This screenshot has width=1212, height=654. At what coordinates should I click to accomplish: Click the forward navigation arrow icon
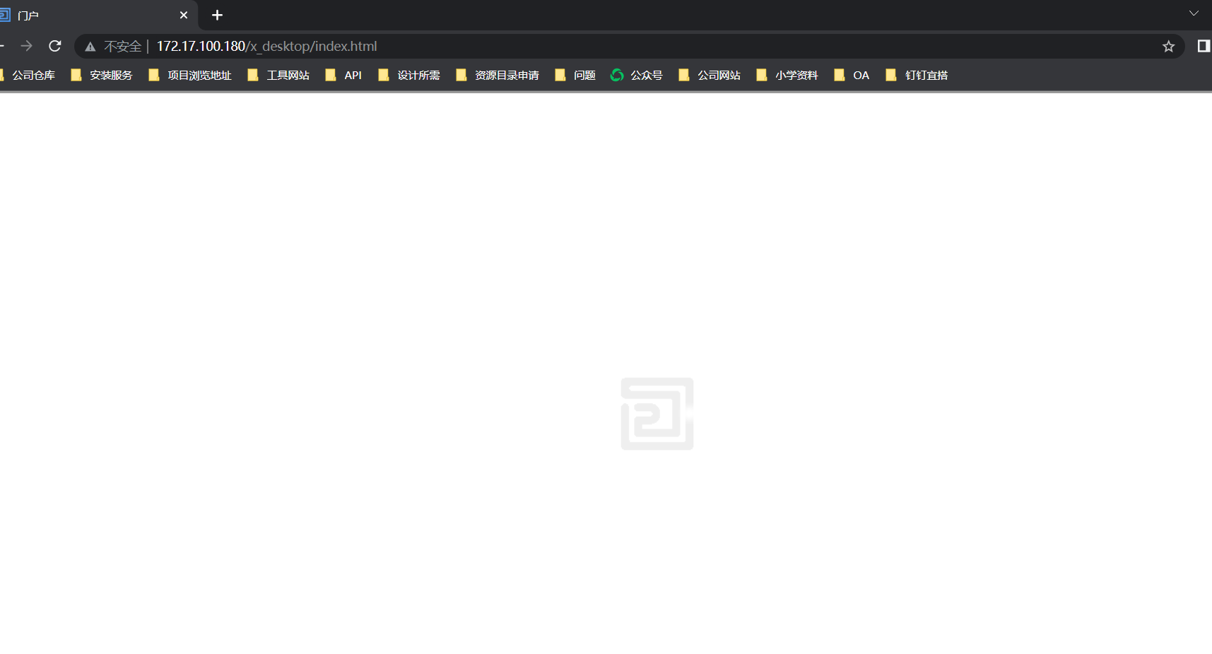tap(26, 46)
